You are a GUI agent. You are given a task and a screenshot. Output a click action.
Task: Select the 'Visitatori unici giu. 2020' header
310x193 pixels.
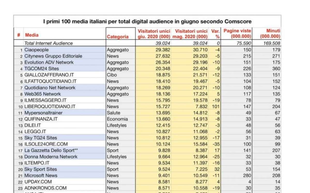153,34
